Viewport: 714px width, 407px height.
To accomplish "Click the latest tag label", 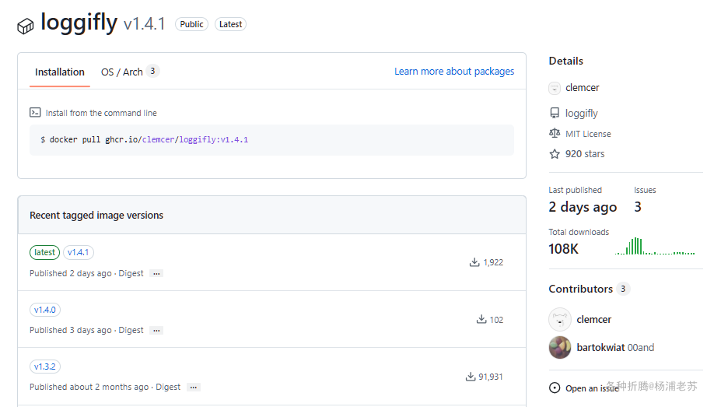I will [44, 252].
